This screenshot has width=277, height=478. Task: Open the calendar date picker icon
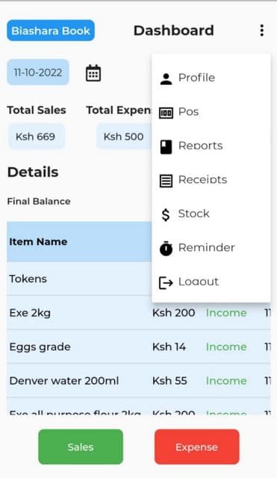click(x=93, y=73)
